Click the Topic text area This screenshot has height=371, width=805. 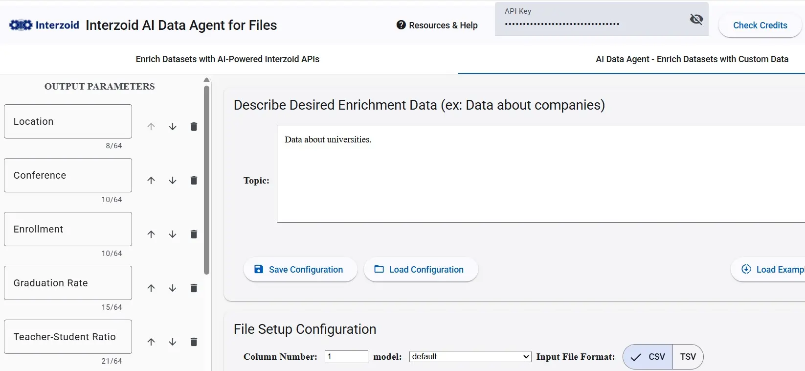point(541,174)
